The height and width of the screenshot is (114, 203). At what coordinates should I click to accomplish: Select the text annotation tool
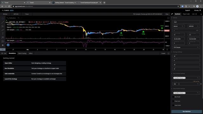click(3, 34)
